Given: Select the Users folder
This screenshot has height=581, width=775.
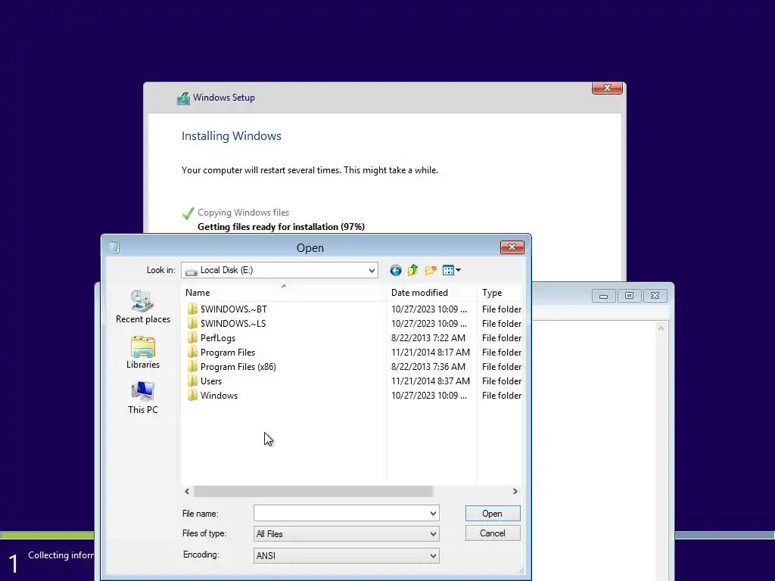Looking at the screenshot, I should 204,381.
